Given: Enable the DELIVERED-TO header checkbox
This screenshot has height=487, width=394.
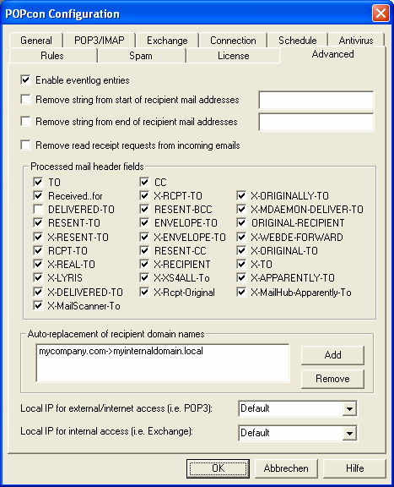Looking at the screenshot, I should 38,210.
